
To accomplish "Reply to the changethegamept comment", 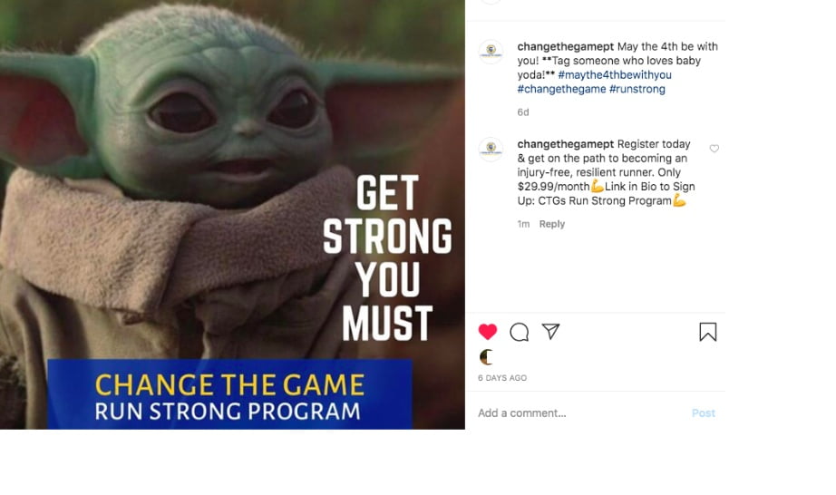I will pos(552,224).
